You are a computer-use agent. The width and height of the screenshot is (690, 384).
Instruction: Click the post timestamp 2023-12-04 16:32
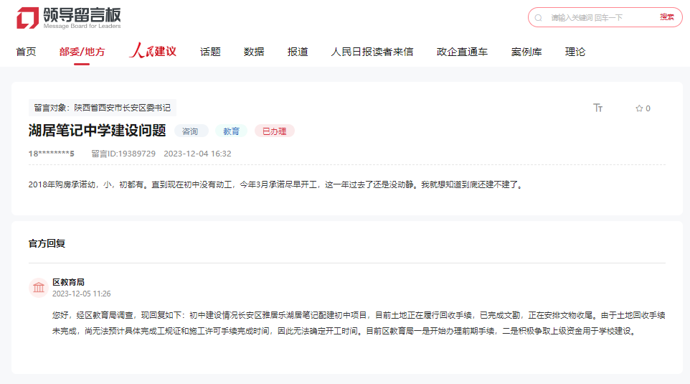[x=197, y=154]
